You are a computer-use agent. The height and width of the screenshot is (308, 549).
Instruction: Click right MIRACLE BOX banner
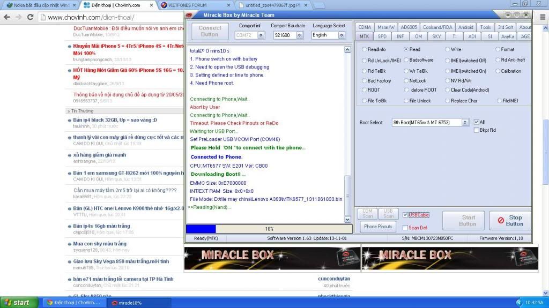point(450,258)
